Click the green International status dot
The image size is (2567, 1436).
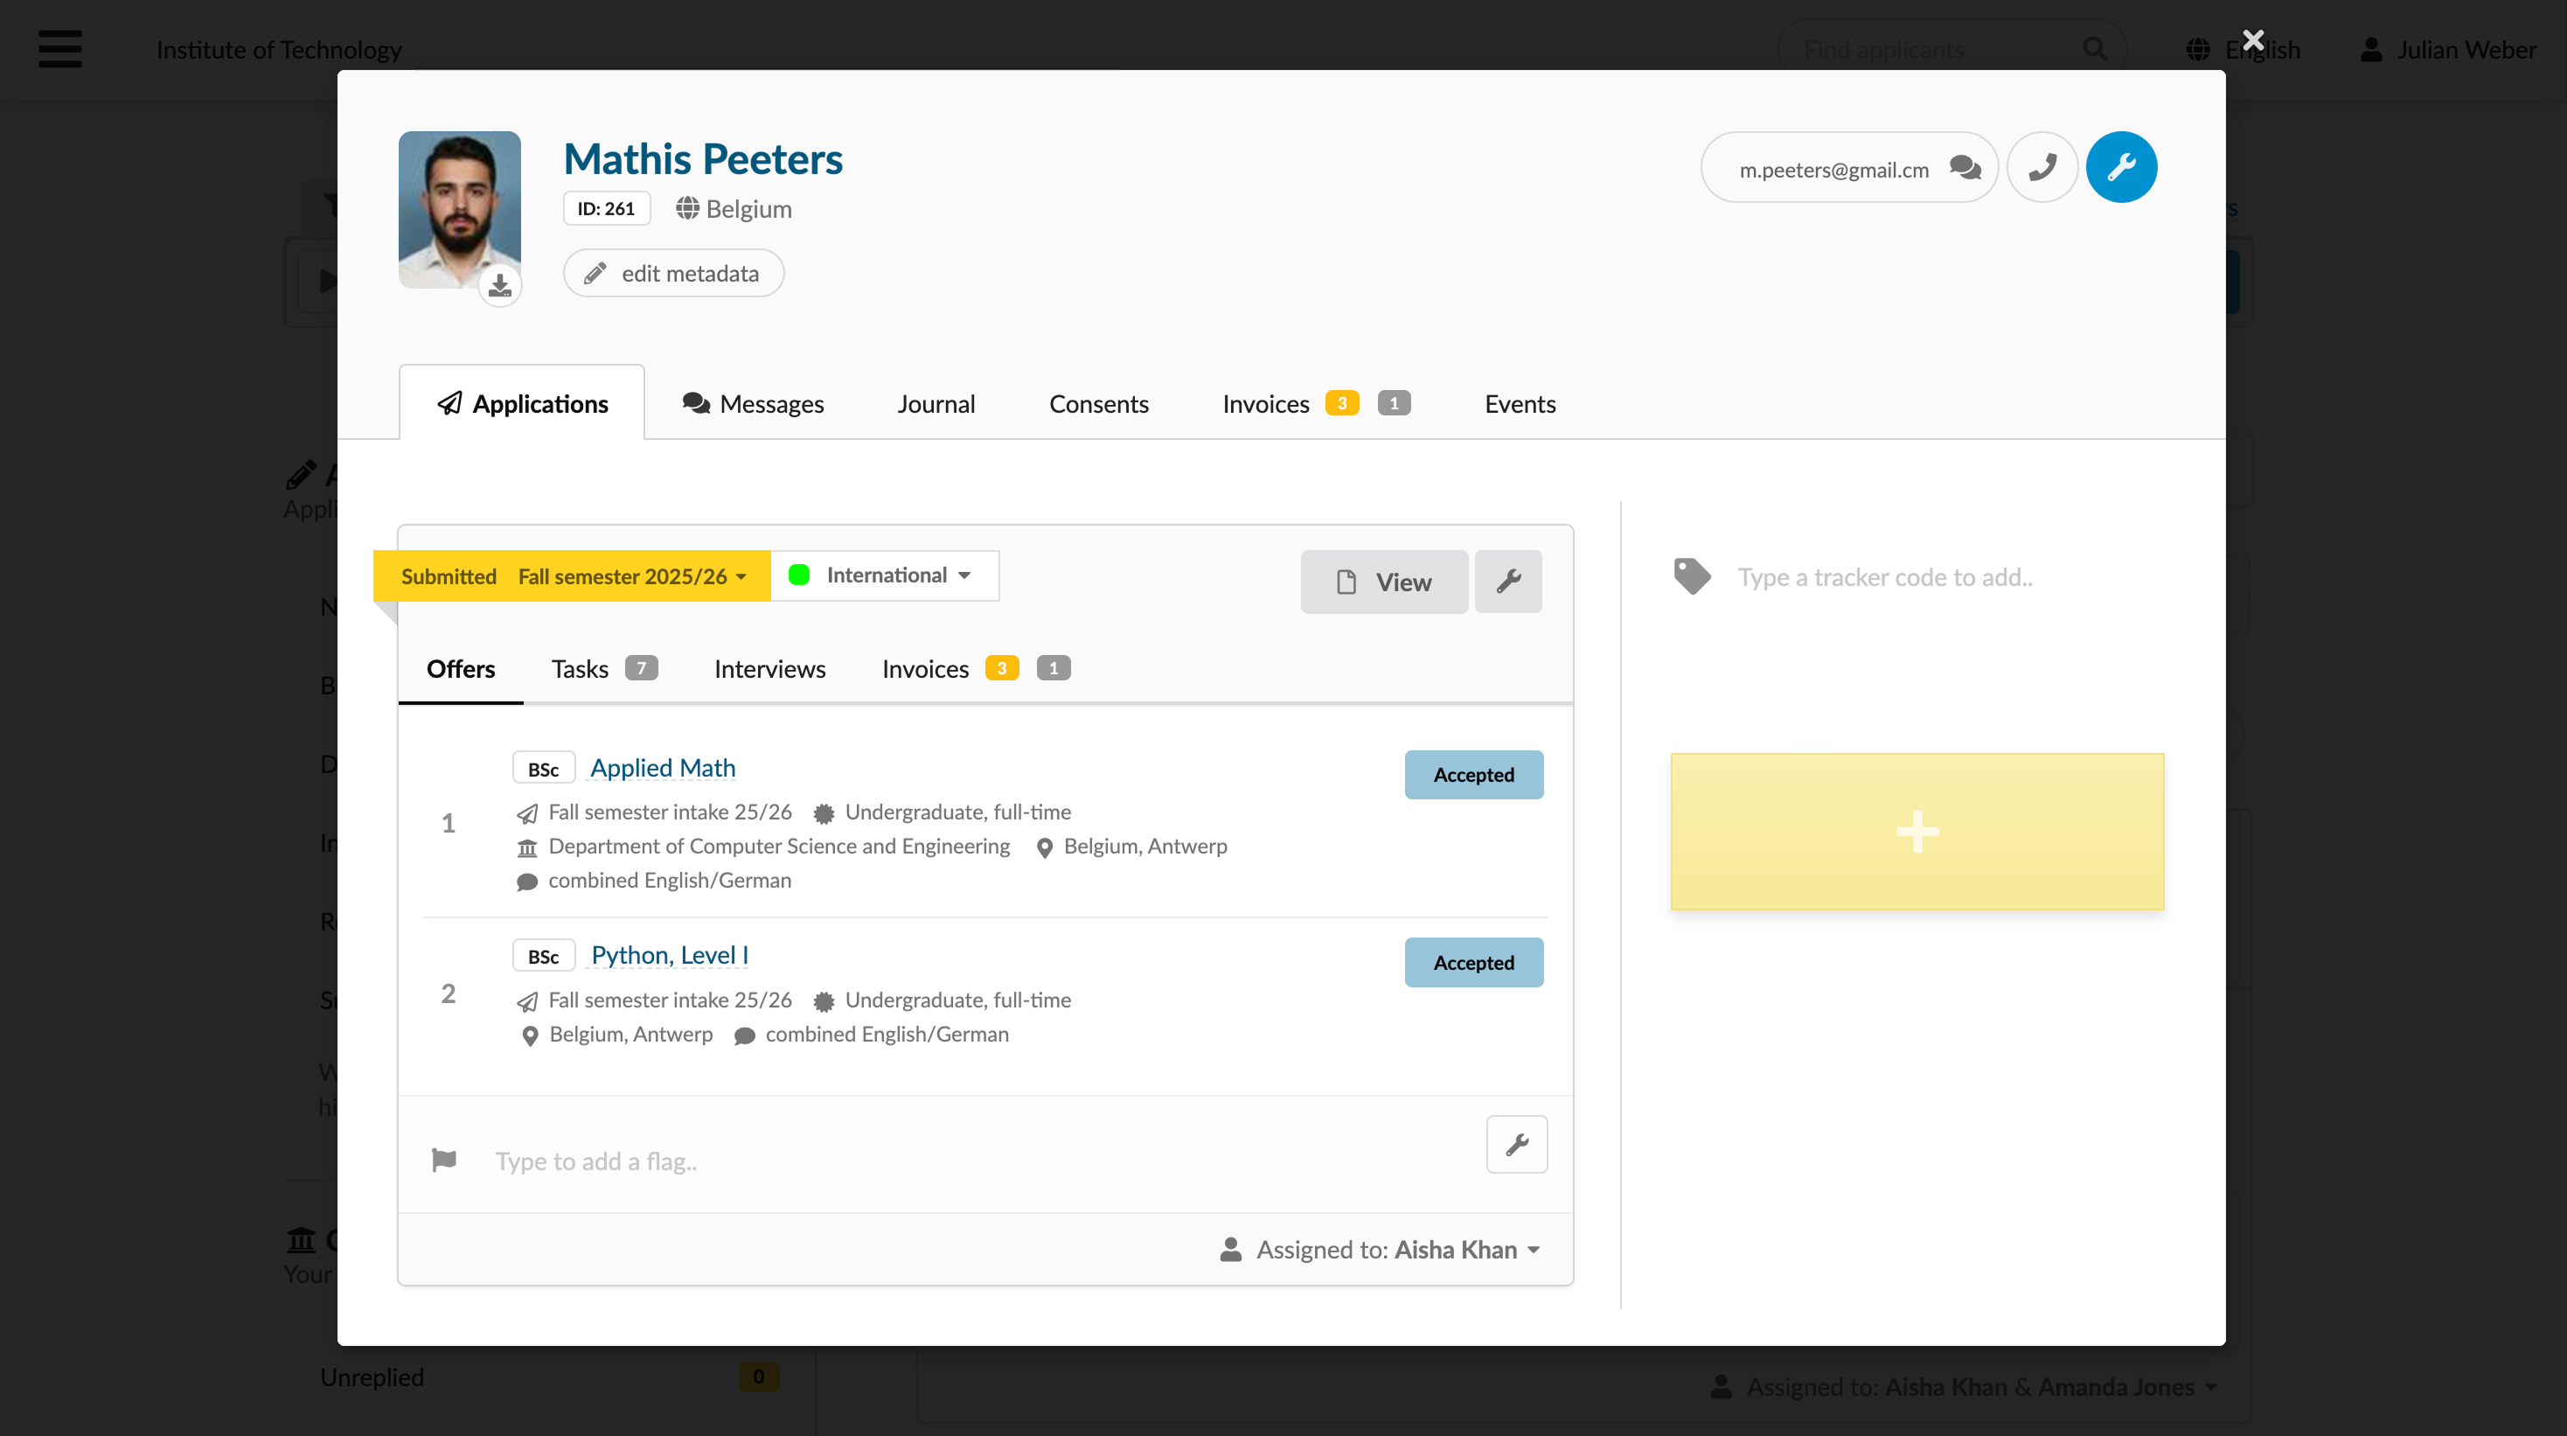(x=799, y=575)
